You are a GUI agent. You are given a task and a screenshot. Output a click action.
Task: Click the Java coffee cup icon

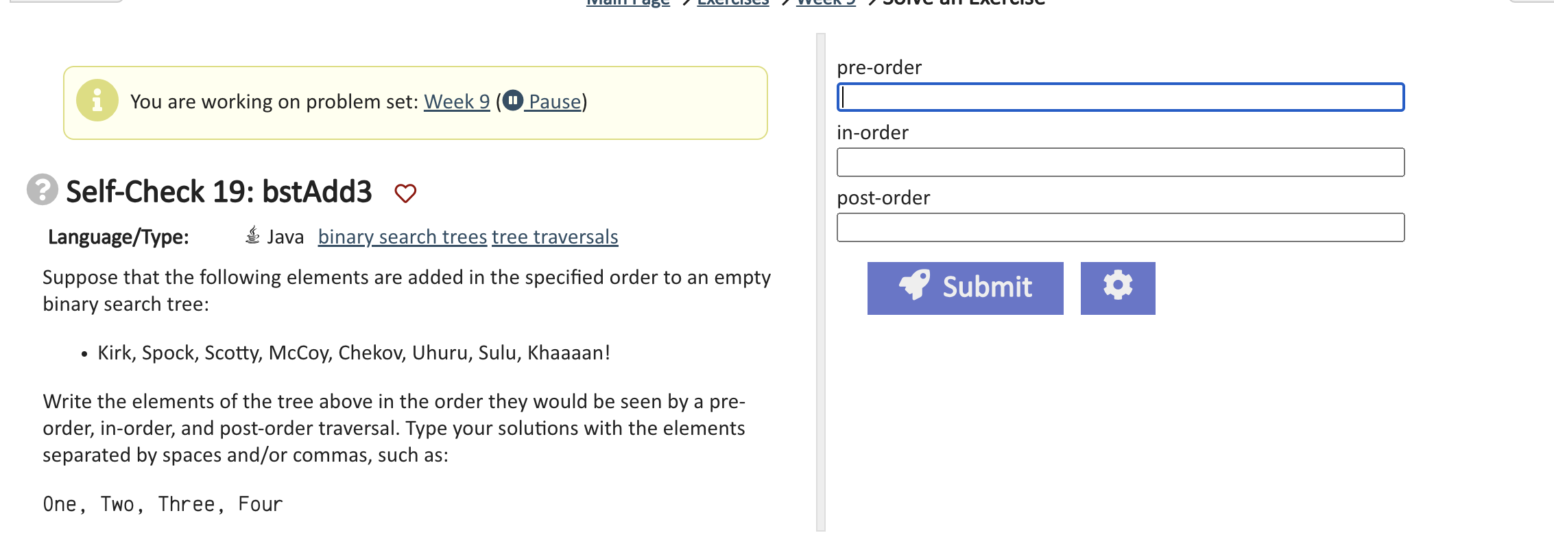point(252,236)
